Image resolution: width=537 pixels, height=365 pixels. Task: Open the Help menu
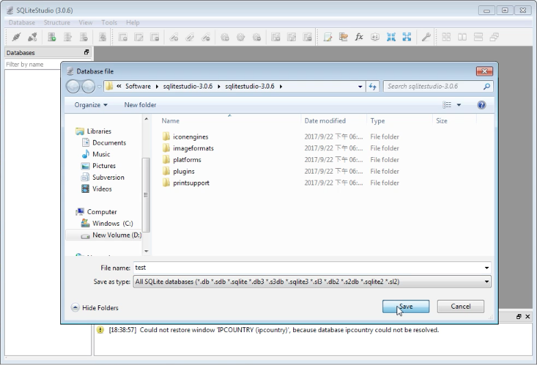tap(133, 23)
